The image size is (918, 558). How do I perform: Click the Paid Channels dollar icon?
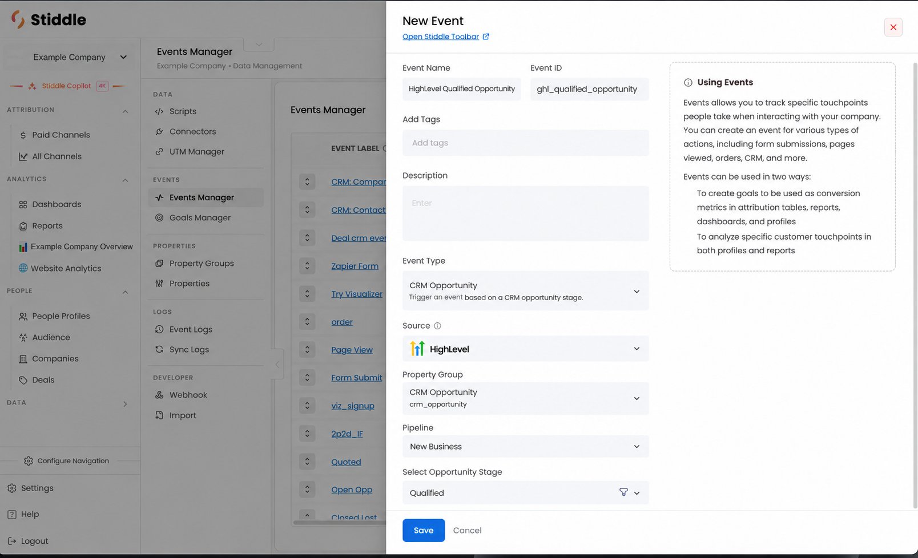pyautogui.click(x=23, y=135)
